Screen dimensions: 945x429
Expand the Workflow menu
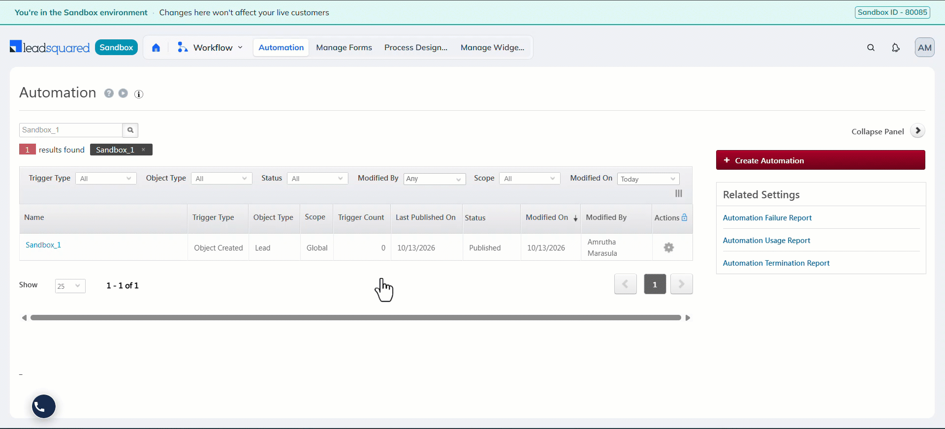(210, 48)
